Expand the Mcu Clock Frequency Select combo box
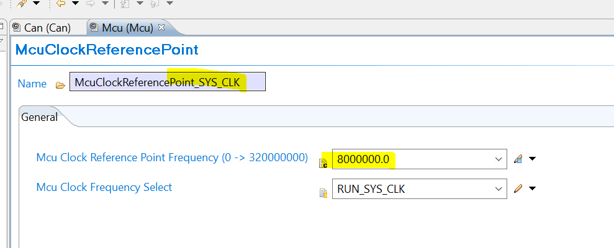This screenshot has height=248, width=614. (x=498, y=189)
